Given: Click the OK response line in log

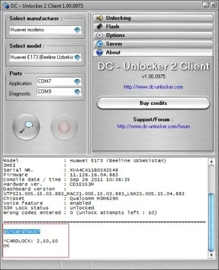Looking at the screenshot, I should tap(7, 245).
